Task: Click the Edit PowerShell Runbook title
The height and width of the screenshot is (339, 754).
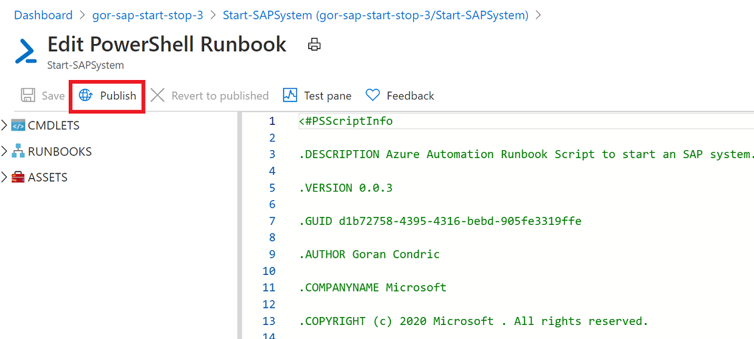Action: (x=167, y=44)
